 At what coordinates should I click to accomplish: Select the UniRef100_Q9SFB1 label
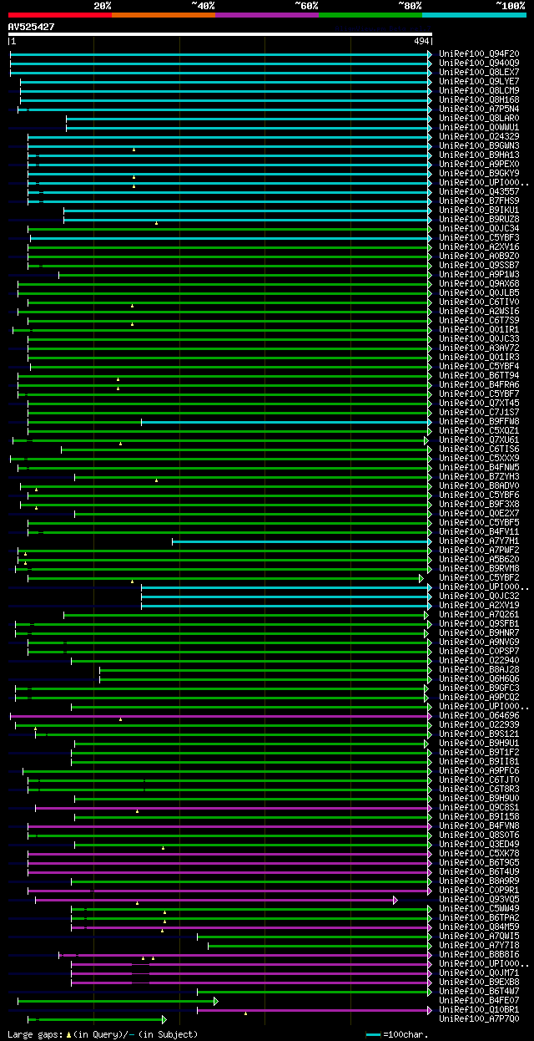[479, 623]
